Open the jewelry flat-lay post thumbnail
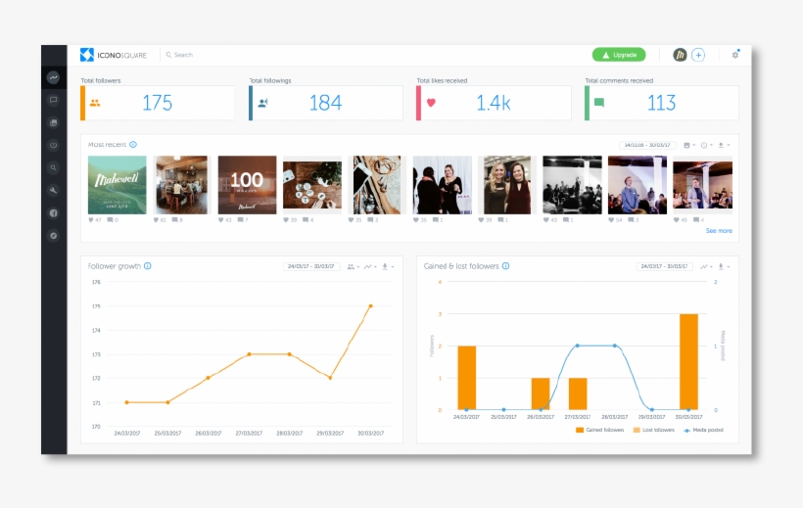The width and height of the screenshot is (803, 508). (x=377, y=185)
